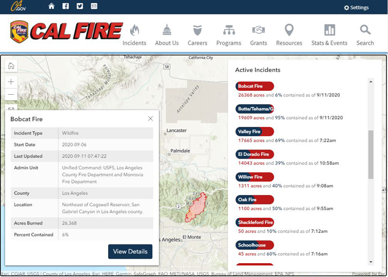388x277 pixels.
Task: Click the '50 acres' Shackleford text
Action: coord(247,231)
